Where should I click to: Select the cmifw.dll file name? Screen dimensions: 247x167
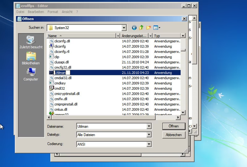coord(61,99)
